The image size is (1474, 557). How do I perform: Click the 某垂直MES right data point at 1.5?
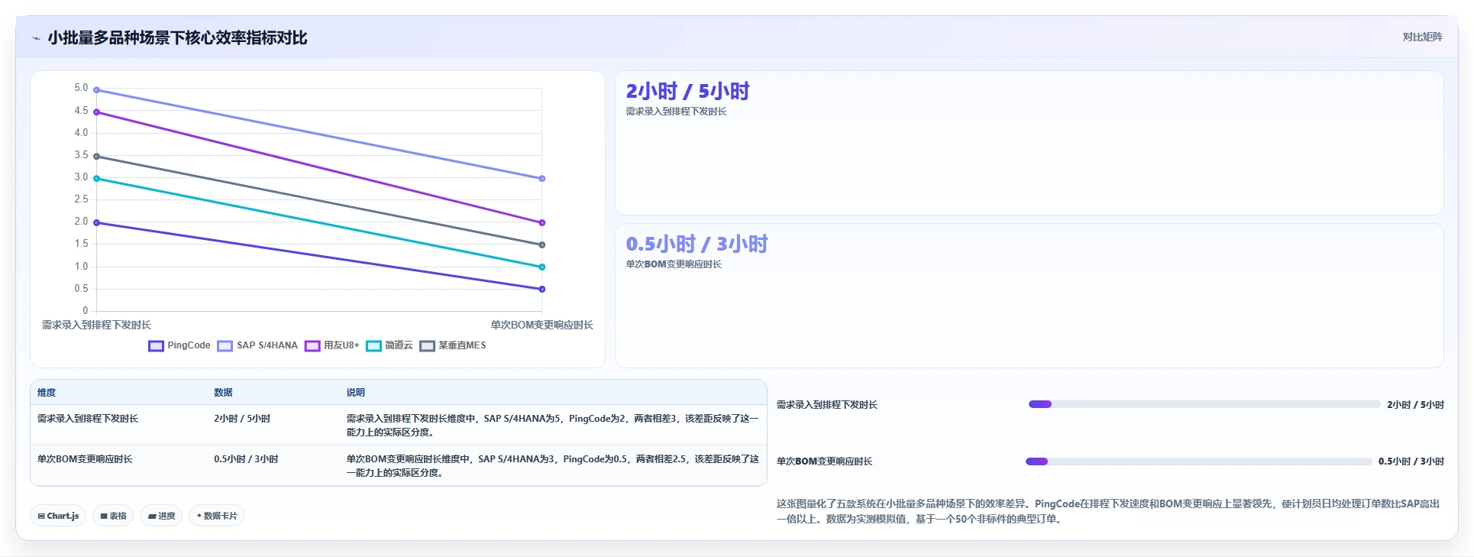pyautogui.click(x=542, y=245)
